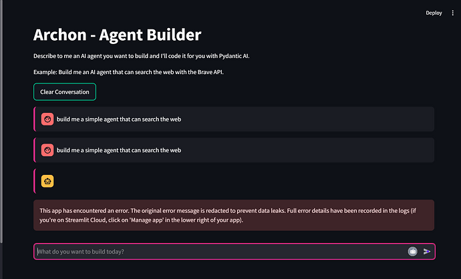The image size is (461, 279).
Task: Click the empty assistant message bubble
Action: pos(234,181)
